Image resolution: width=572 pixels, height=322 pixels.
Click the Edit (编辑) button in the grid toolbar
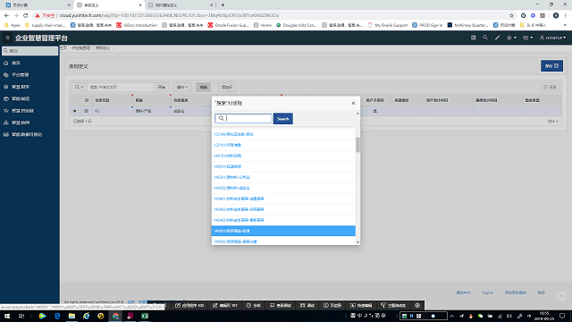[204, 87]
